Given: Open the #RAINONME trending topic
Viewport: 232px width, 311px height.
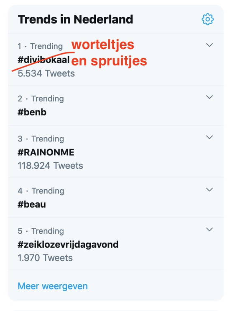Looking at the screenshot, I should (46, 152).
